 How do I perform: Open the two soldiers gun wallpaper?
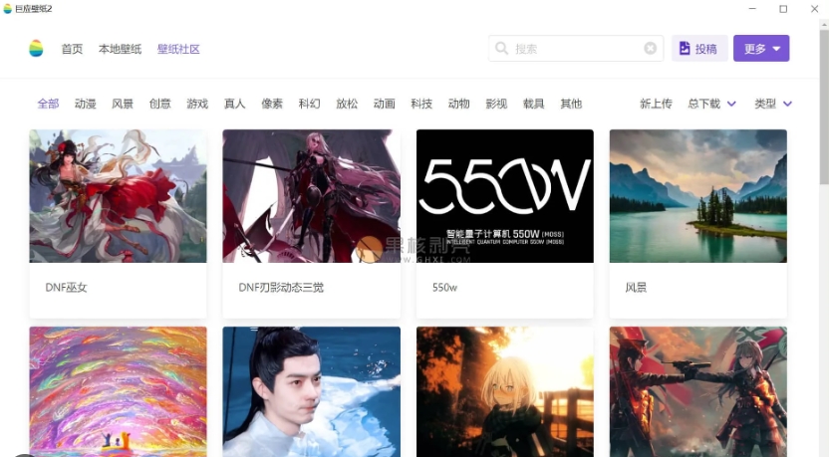click(697, 391)
